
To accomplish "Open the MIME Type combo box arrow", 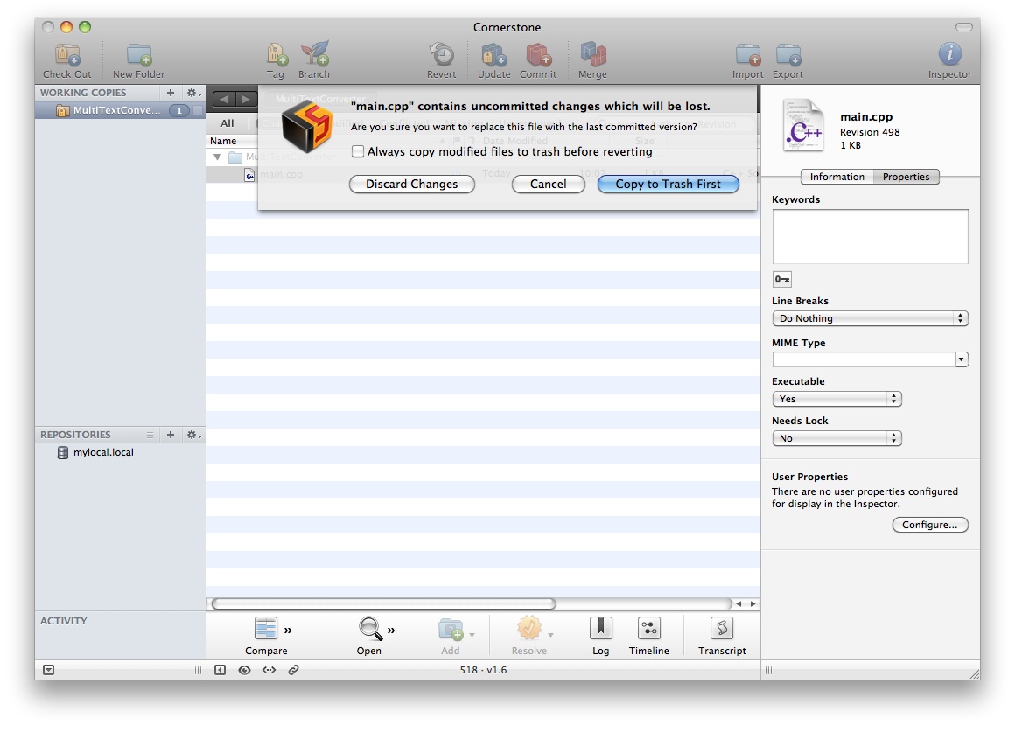I will [x=962, y=359].
